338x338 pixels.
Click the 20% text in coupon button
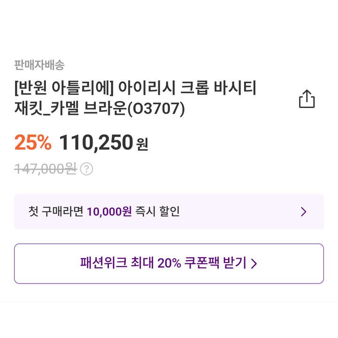[169, 263]
